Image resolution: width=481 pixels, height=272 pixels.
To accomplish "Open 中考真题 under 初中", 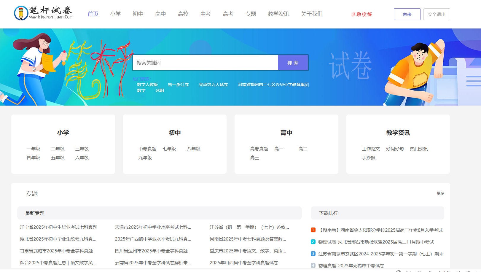I will coord(147,149).
